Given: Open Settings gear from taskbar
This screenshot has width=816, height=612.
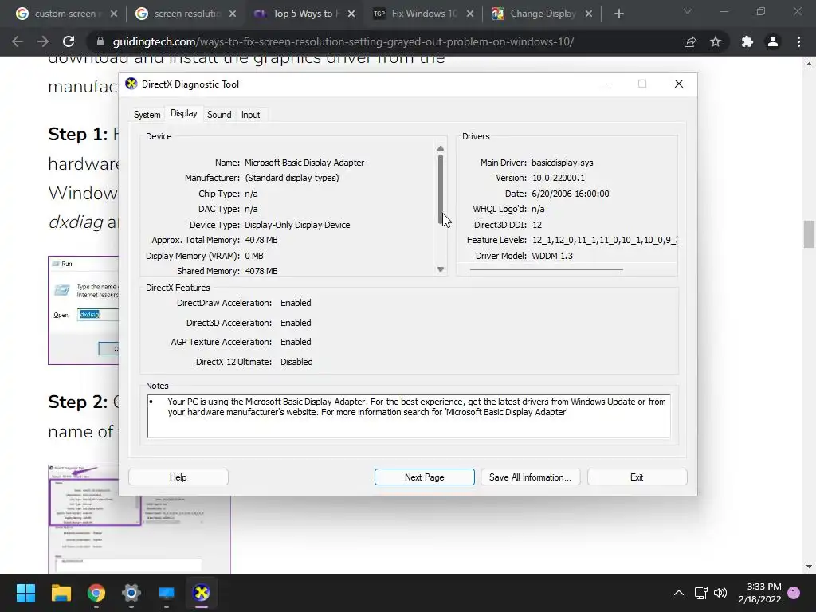Looking at the screenshot, I should 131,593.
